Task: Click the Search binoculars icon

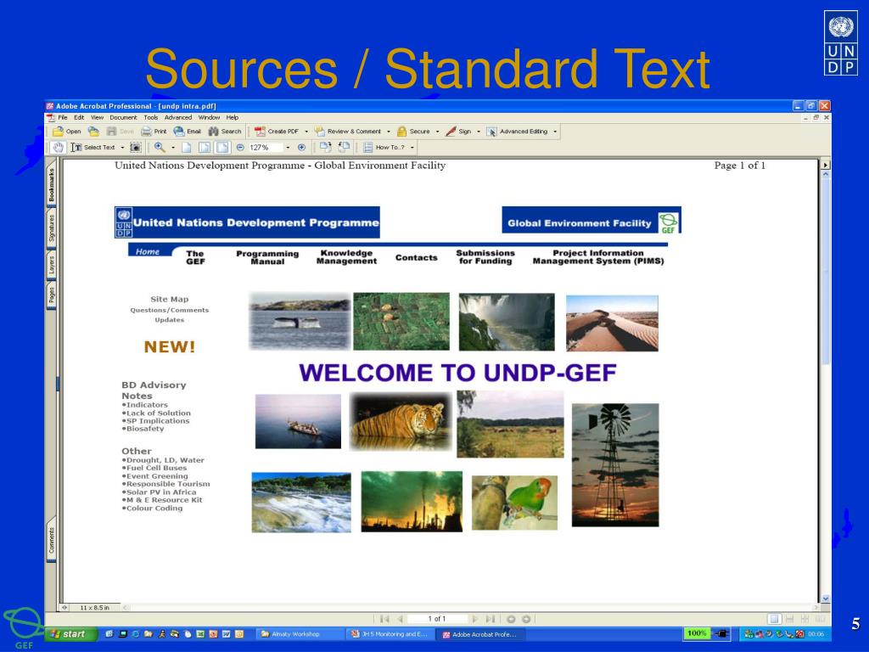Action: pos(213,132)
